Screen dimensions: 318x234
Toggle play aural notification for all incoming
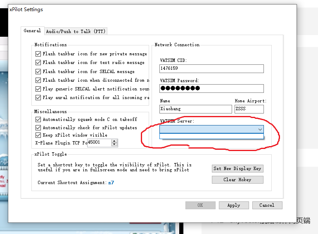click(38, 98)
